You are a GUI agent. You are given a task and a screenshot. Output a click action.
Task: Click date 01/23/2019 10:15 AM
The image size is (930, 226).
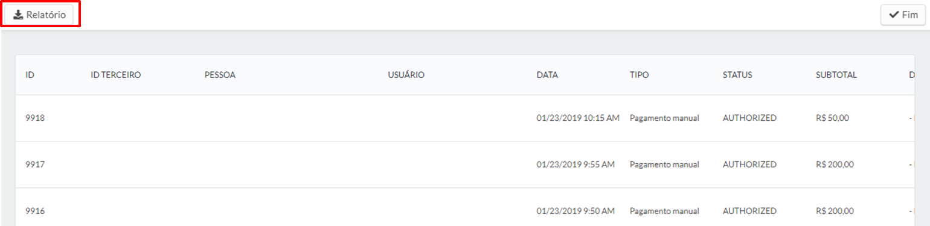tap(578, 118)
